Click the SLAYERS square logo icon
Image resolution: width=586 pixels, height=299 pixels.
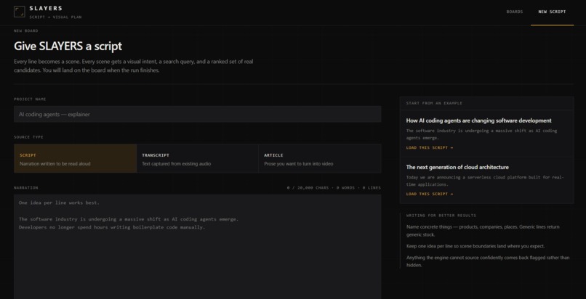pyautogui.click(x=20, y=12)
